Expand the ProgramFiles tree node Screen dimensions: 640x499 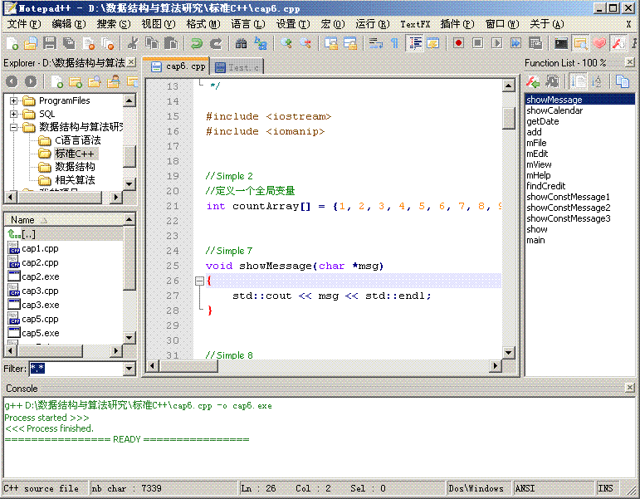[x=13, y=100]
